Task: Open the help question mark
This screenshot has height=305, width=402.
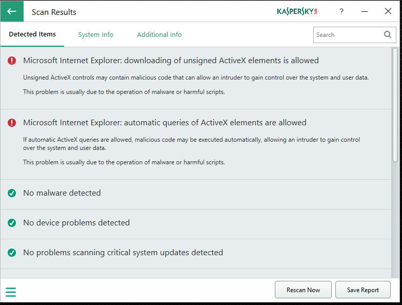Action: [341, 11]
